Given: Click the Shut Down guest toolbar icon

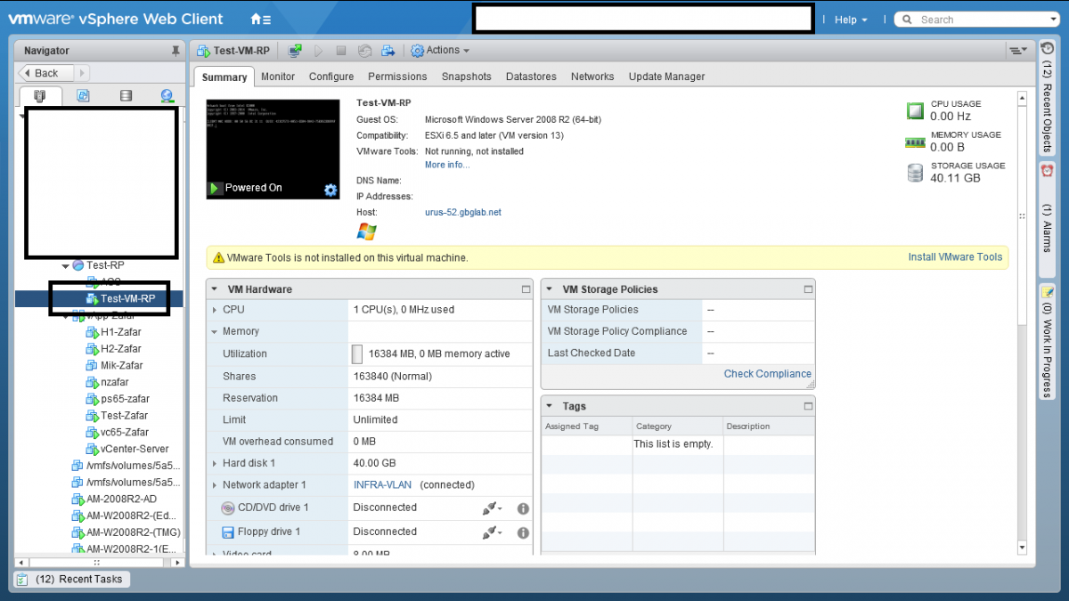Looking at the screenshot, I should point(341,51).
